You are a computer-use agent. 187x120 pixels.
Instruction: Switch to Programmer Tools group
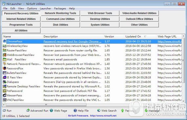click(x=21, y=25)
